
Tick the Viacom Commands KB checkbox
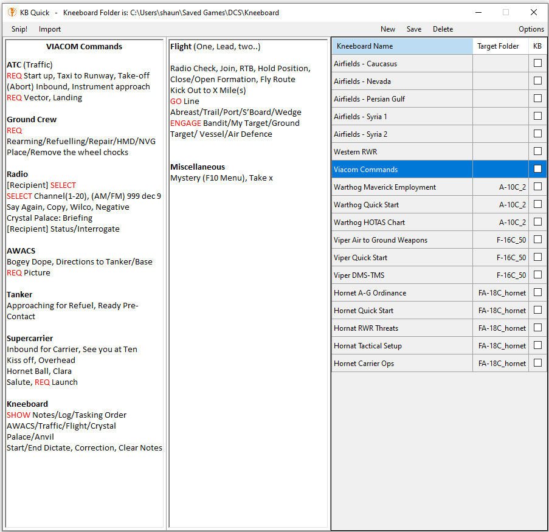pos(537,169)
